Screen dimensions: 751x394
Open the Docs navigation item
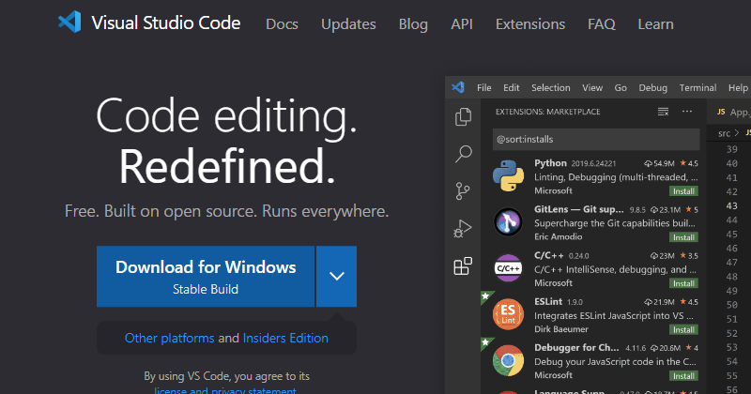coord(282,24)
